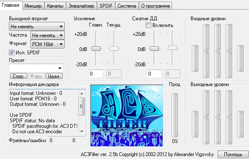Screen dimensions: 249x159
Task: Click the Главн. gain slider handle
Action: pyautogui.click(x=96, y=49)
